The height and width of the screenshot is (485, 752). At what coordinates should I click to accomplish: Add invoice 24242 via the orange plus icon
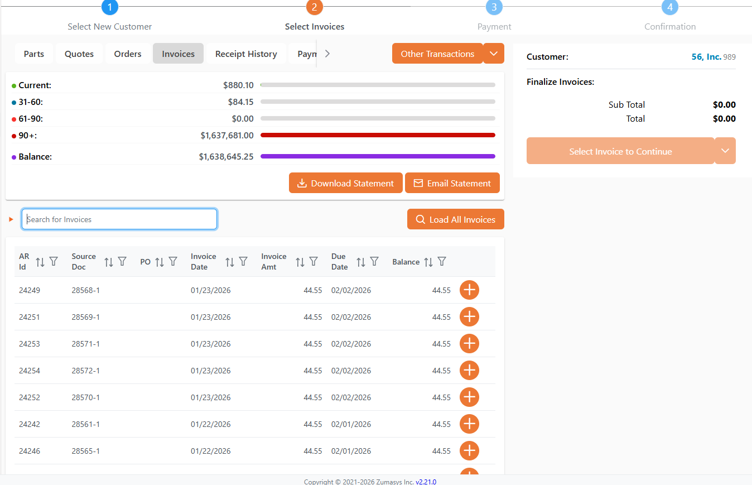point(469,424)
